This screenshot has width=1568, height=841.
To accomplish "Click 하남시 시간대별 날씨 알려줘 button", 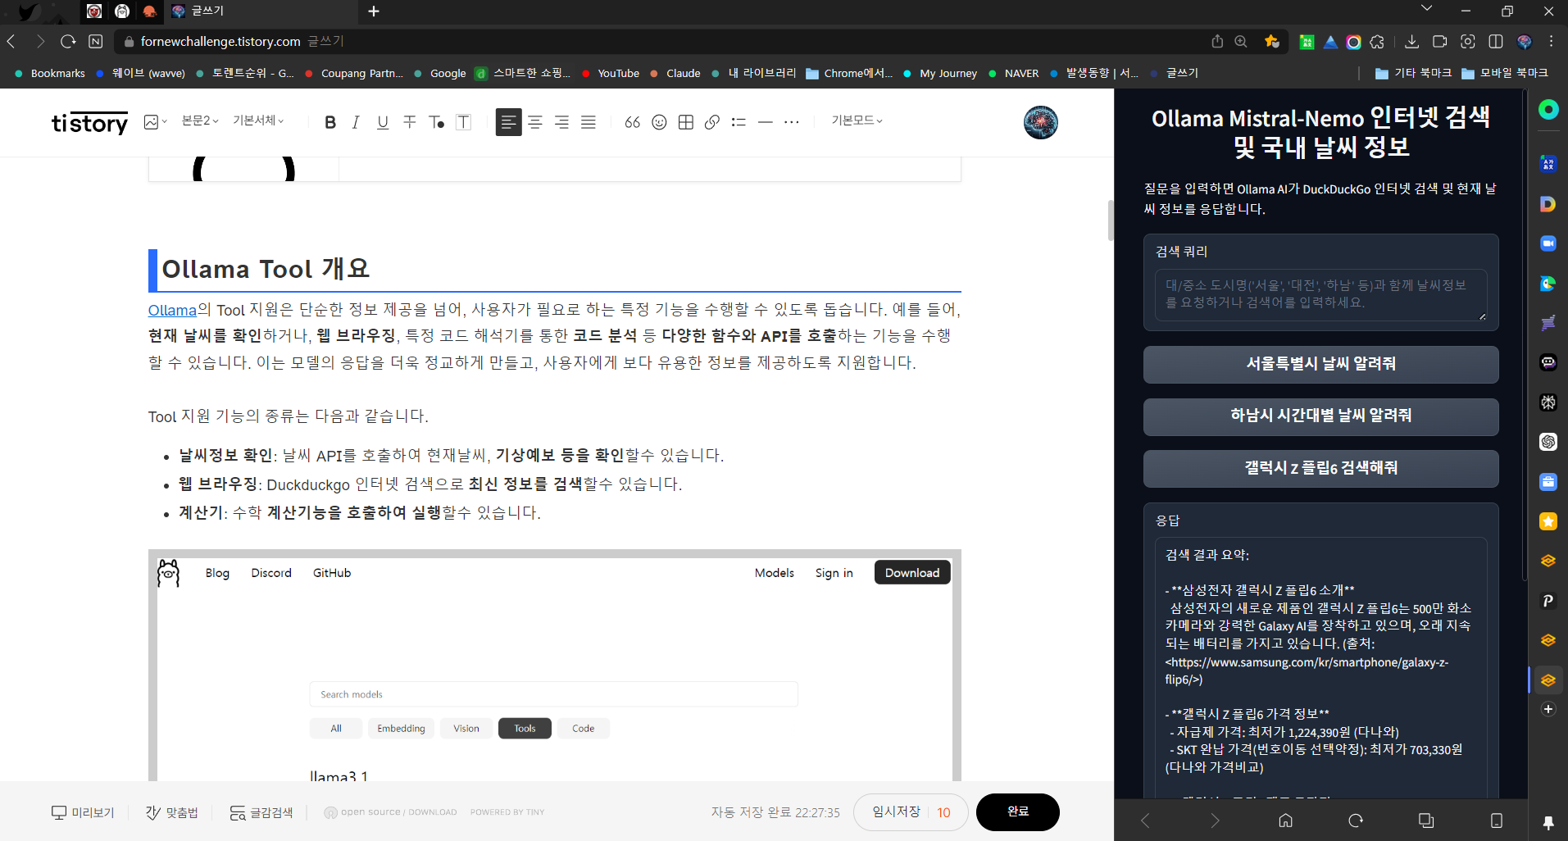I will (x=1321, y=416).
